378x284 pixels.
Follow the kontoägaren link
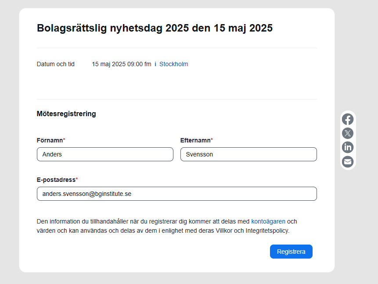tap(268, 221)
